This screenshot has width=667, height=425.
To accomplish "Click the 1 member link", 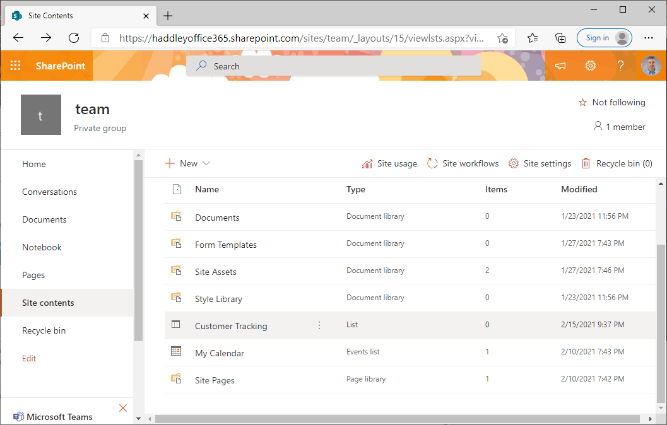I will [x=619, y=127].
